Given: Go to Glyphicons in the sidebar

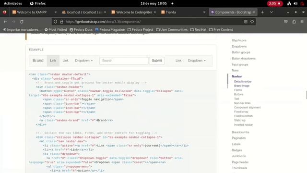Looking at the screenshot, I should point(239,40).
